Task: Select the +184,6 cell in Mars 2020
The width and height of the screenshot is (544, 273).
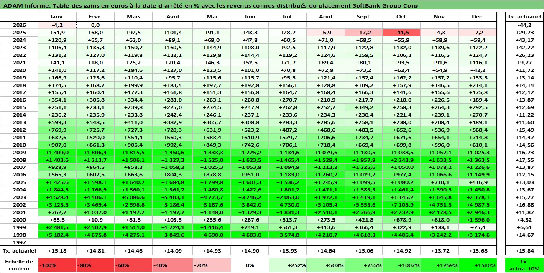Action: 133,70
